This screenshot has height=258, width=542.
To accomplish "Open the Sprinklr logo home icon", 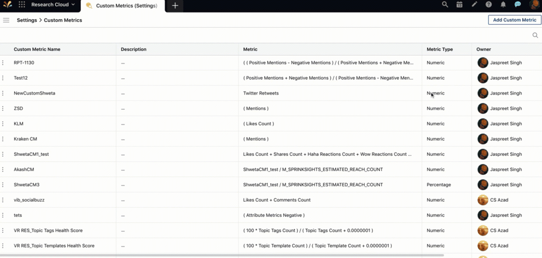I will click(x=8, y=5).
